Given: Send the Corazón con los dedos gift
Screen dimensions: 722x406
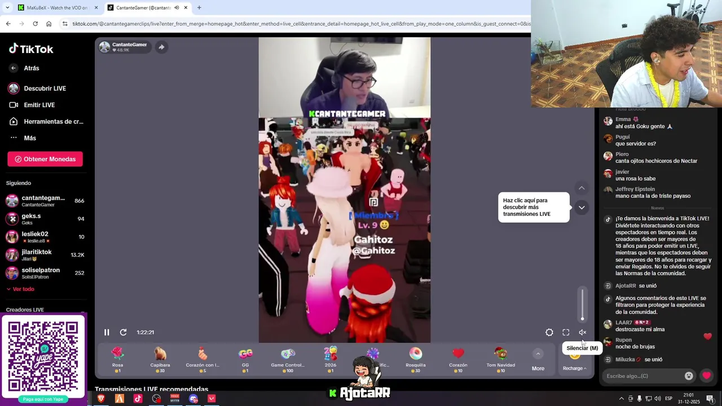Looking at the screenshot, I should (202, 359).
